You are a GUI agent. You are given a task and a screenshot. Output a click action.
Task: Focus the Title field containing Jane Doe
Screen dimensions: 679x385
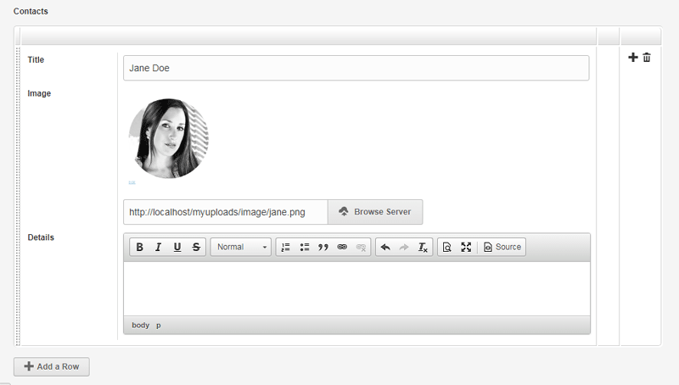coord(356,68)
